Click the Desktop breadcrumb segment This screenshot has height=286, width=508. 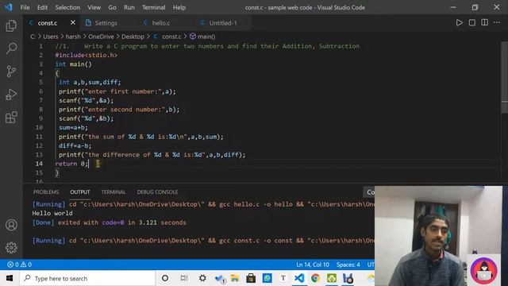coord(133,37)
